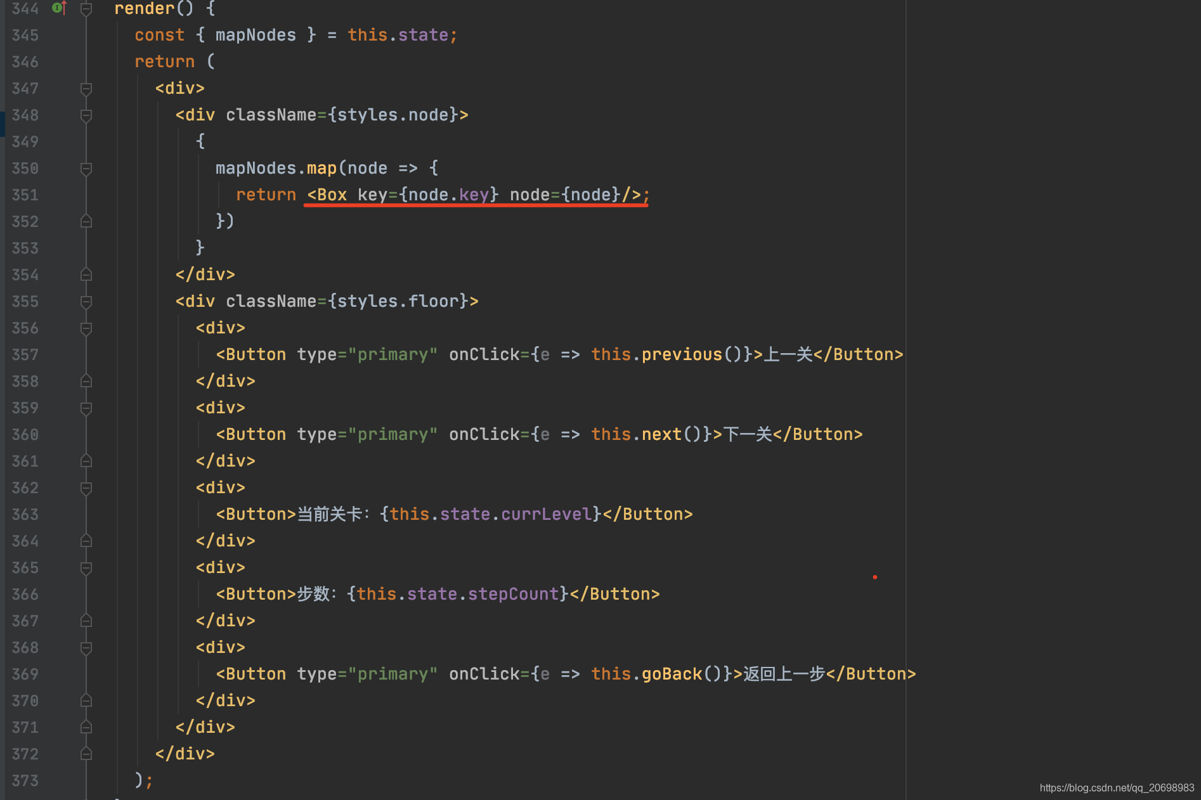Click the '上一关' button label text
The image size is (1201, 800).
tap(788, 355)
